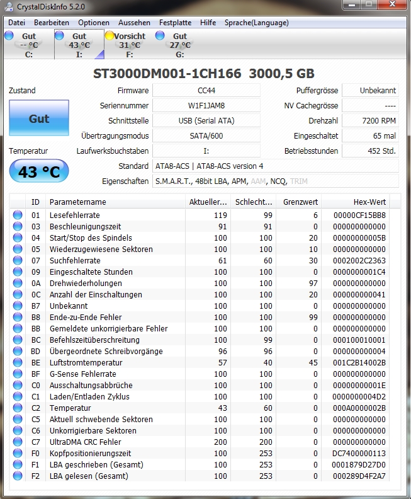
Task: Click status orb of Temperatur C2 row
Action: 18,408
